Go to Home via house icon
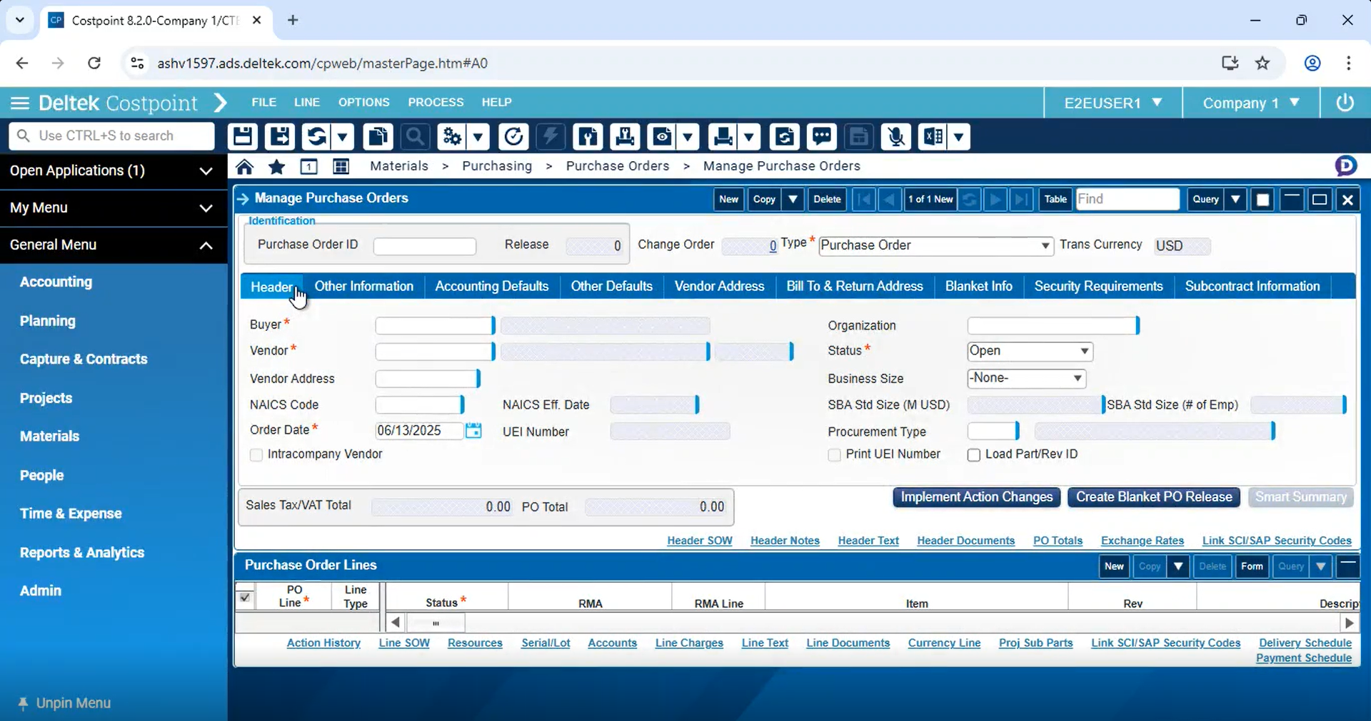 244,166
